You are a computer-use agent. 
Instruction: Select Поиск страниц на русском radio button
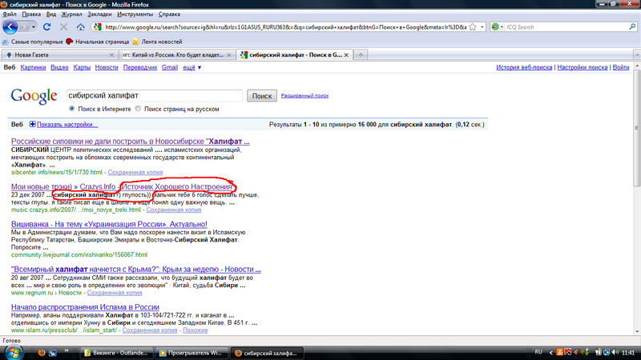(x=138, y=109)
